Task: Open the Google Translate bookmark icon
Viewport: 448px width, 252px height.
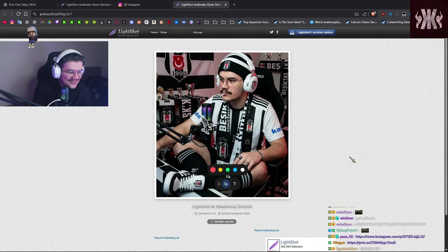Action: 20,22
